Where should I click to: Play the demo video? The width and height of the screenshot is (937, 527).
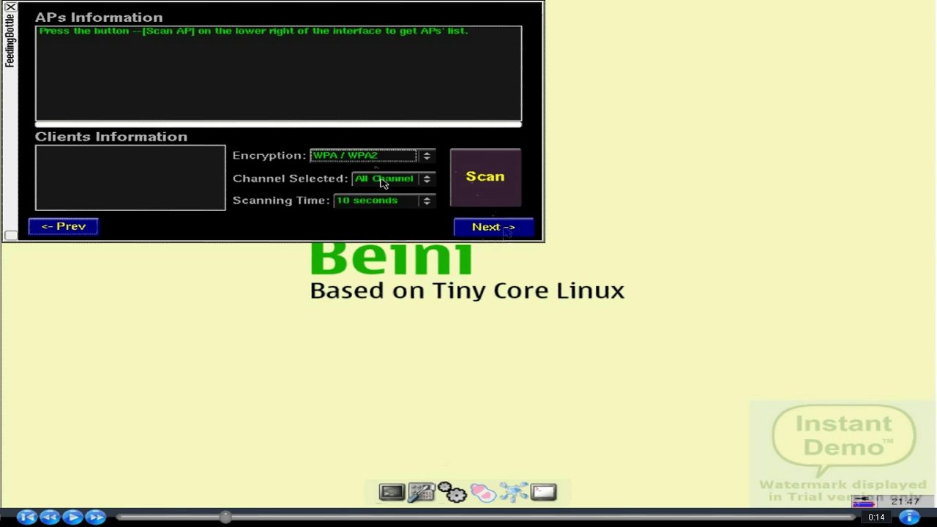[72, 517]
